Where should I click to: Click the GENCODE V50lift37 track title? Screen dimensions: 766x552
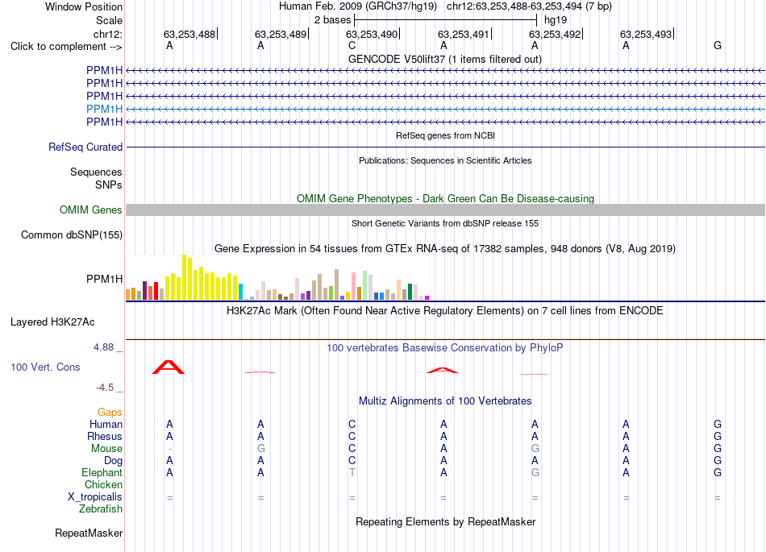point(445,60)
